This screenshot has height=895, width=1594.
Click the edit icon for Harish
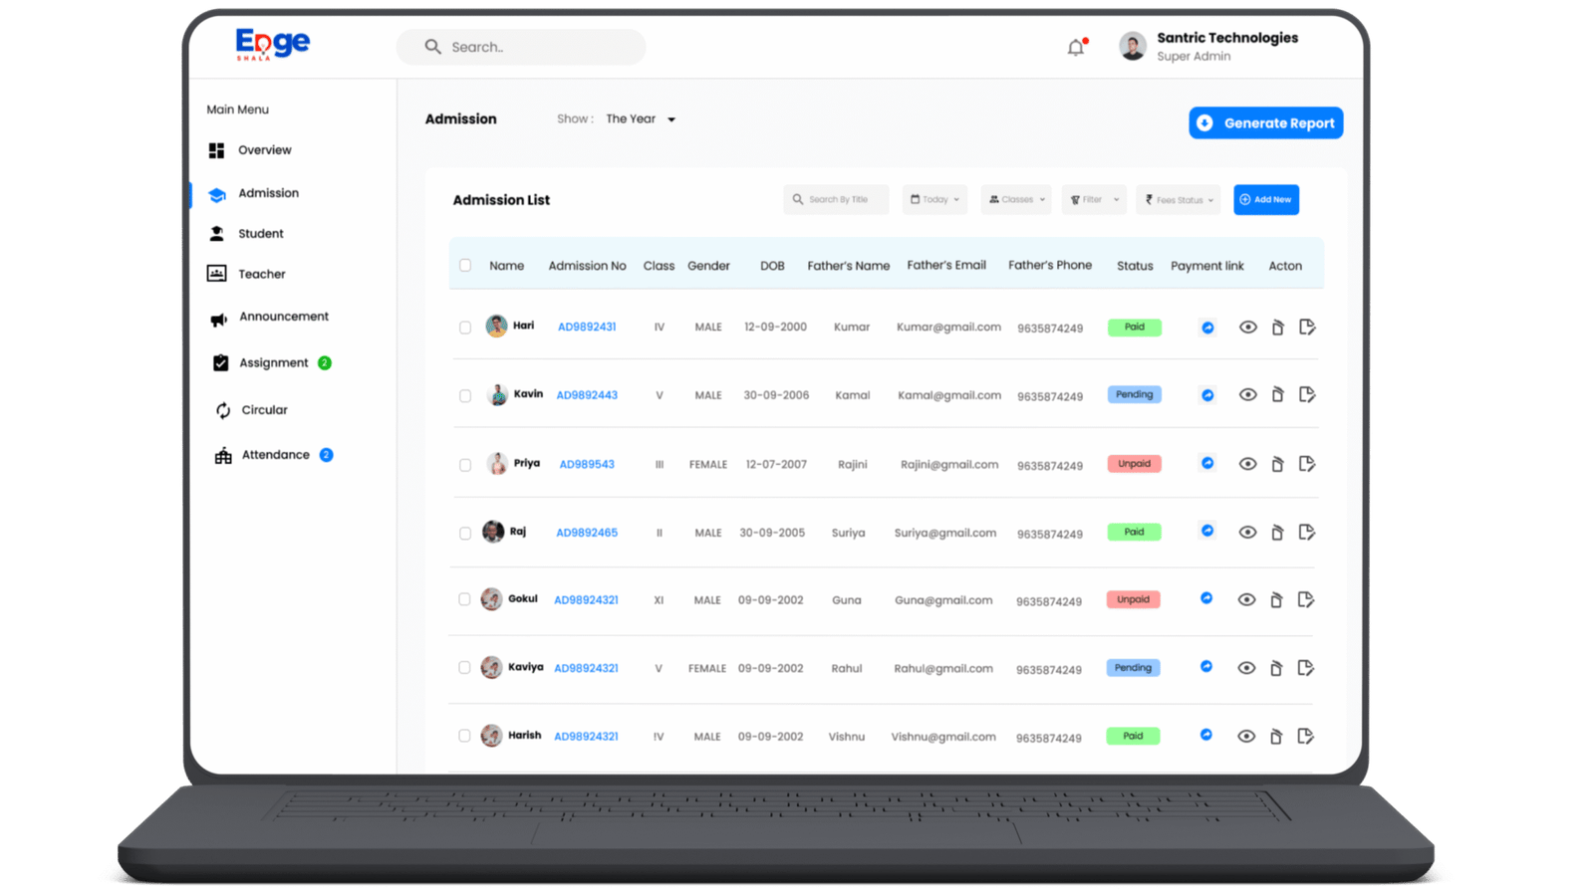[1306, 737]
